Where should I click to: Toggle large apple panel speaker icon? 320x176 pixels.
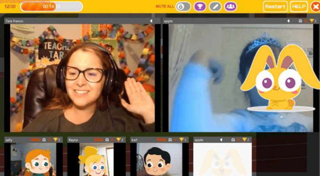(x=289, y=21)
